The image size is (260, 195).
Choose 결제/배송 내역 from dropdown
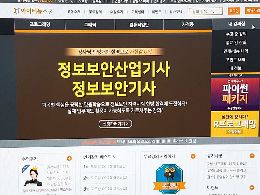click(236, 51)
